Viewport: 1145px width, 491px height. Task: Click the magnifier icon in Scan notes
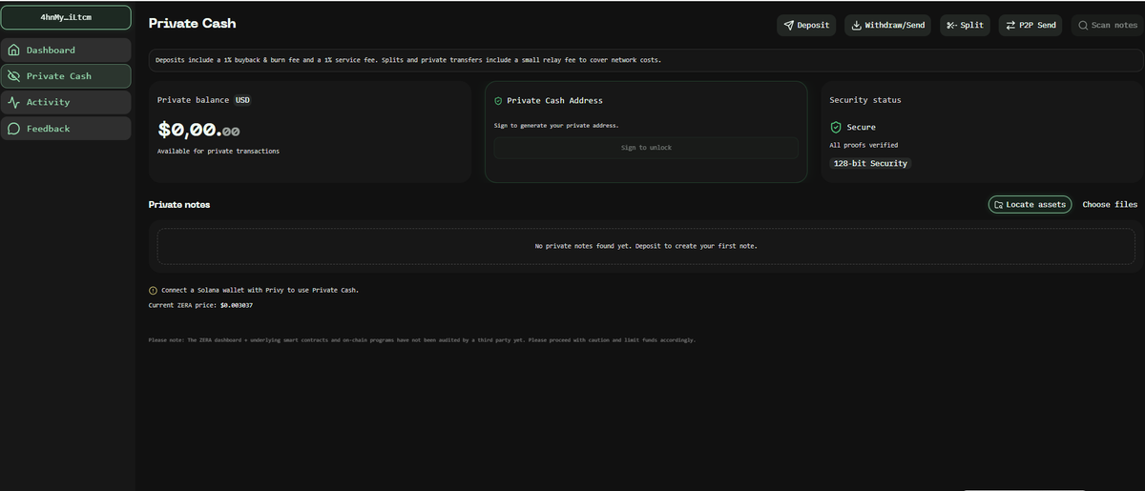(1083, 25)
